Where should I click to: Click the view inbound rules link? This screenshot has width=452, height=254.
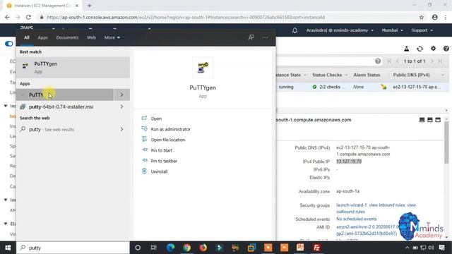click(x=387, y=205)
